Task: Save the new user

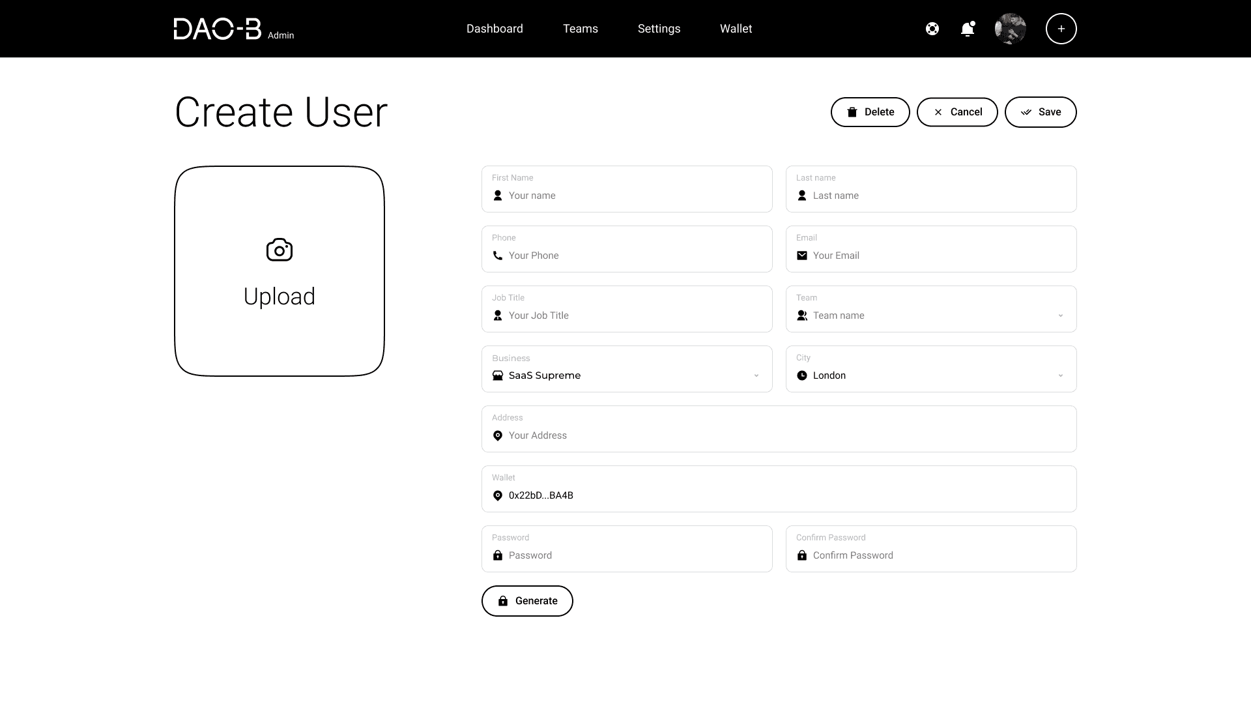Action: pos(1041,112)
